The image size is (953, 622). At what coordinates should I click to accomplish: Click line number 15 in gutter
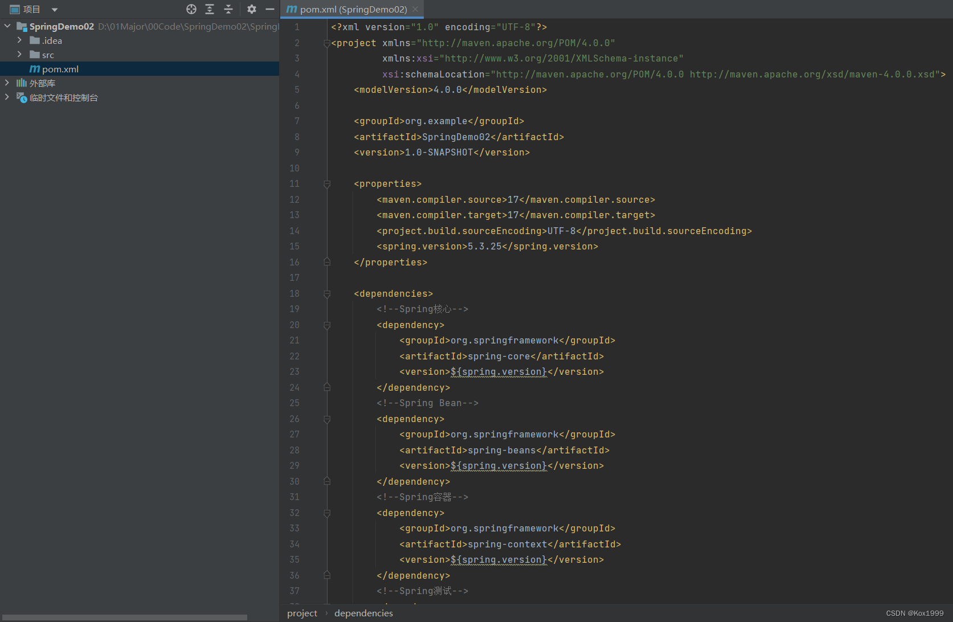coord(294,246)
